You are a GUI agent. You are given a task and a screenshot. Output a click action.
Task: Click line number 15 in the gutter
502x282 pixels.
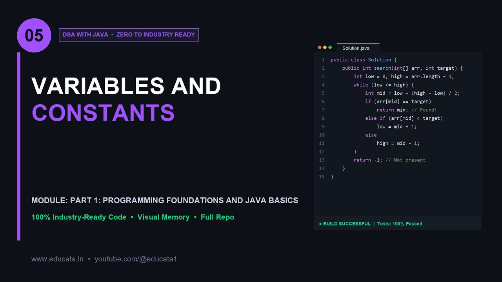pos(322,177)
